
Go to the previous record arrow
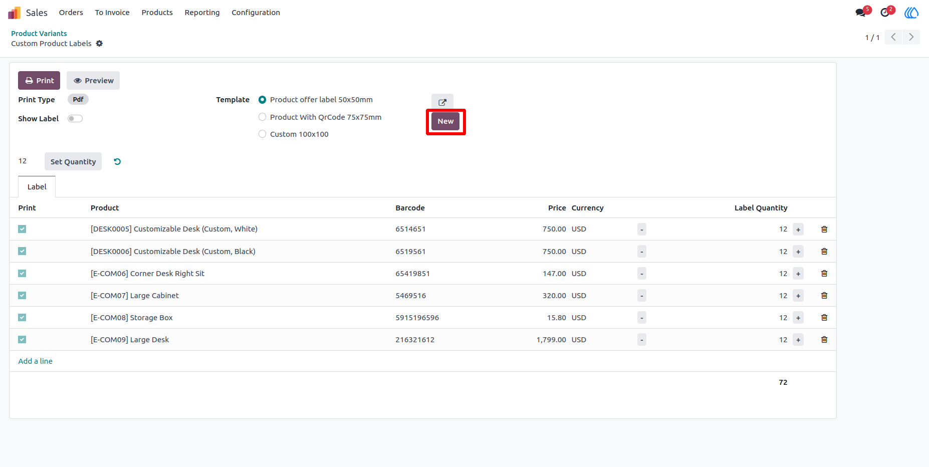coord(893,37)
